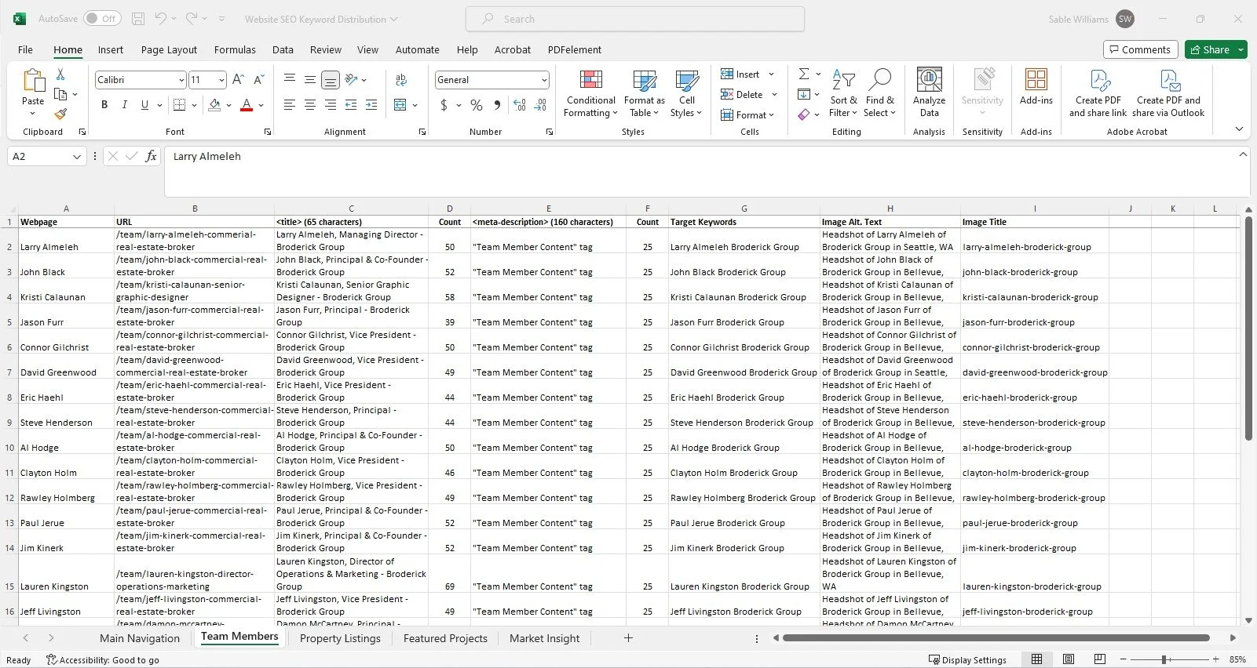Toggle the AutoSave switch
Image resolution: width=1257 pixels, height=668 pixels.
(102, 19)
